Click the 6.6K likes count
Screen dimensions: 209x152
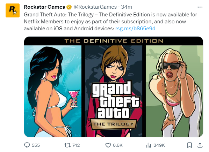(118, 145)
